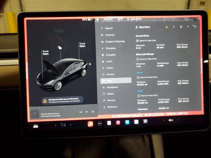Open Search in settings menu
211x158 pixels.
tap(107, 28)
